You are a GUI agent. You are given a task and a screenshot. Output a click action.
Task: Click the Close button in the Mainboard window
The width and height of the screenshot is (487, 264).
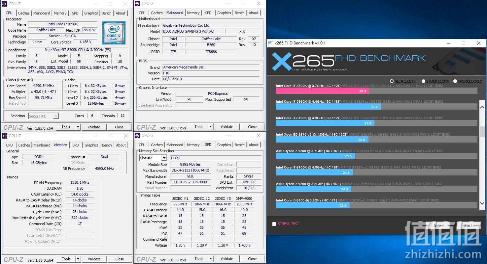[x=252, y=127]
